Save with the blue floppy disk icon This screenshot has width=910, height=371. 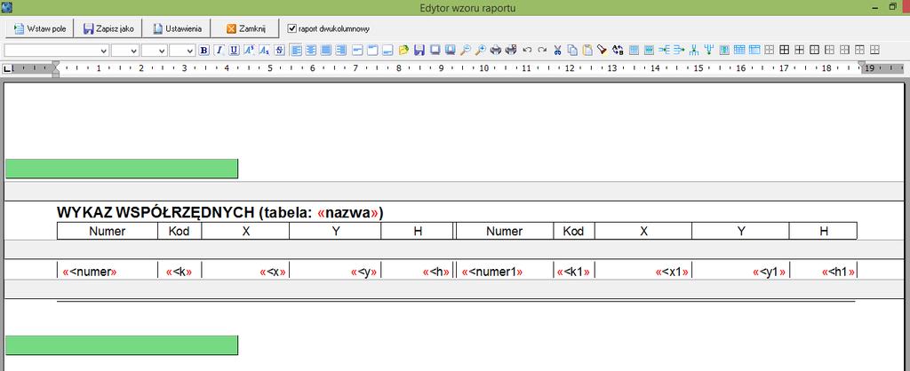click(x=419, y=50)
